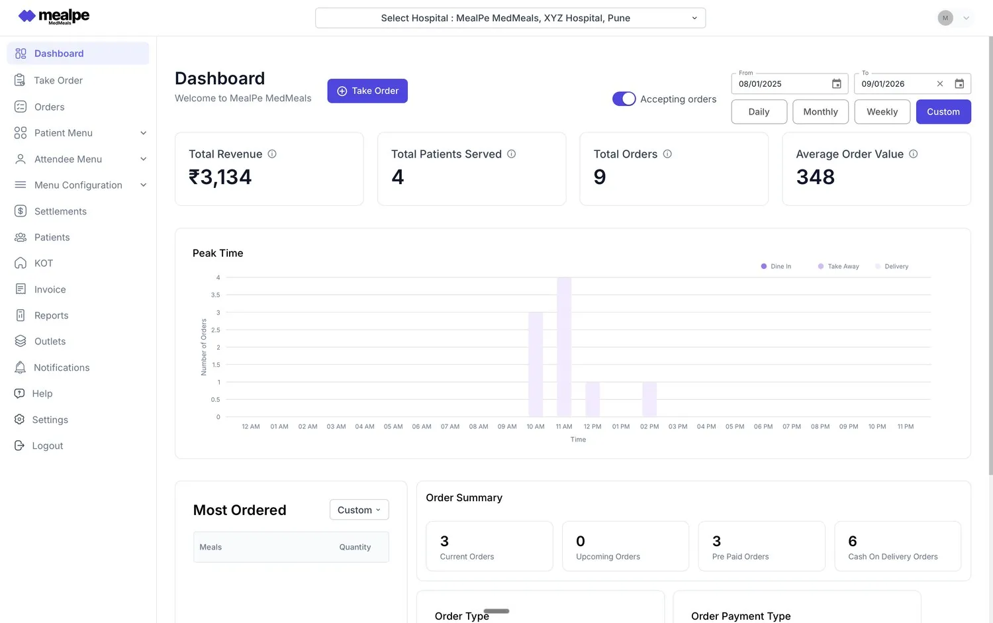Open the From date calendar picker icon
Image resolution: width=993 pixels, height=623 pixels.
click(837, 84)
